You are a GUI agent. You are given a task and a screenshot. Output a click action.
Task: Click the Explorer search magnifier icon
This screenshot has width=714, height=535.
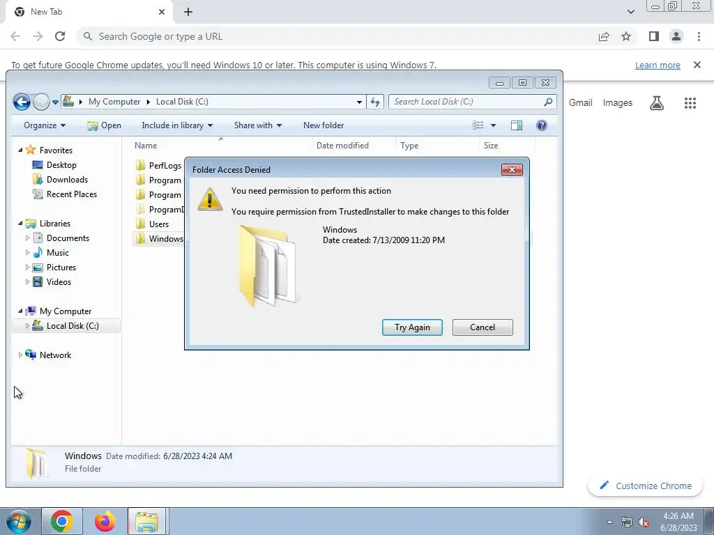(x=548, y=102)
